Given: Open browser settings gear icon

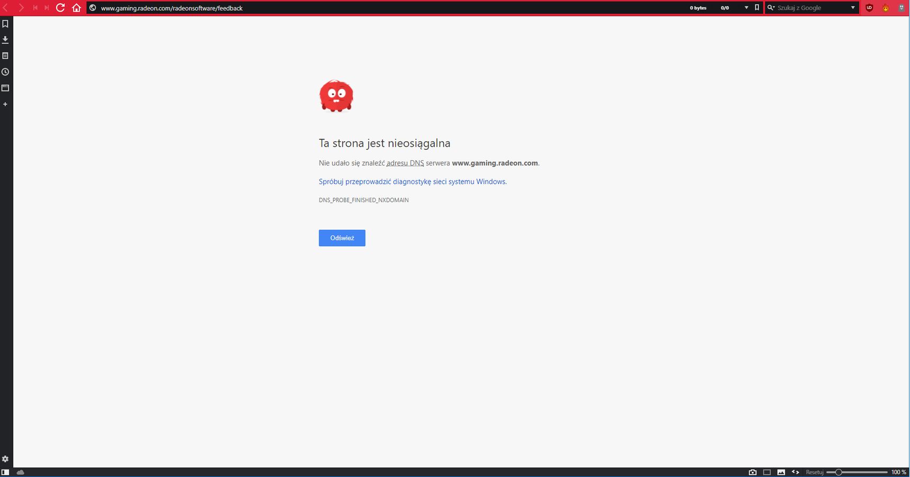Looking at the screenshot, I should pos(5,459).
